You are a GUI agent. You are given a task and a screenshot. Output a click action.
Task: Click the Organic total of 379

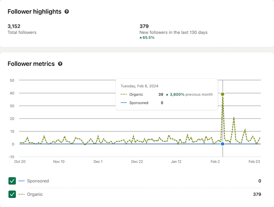click(x=257, y=194)
